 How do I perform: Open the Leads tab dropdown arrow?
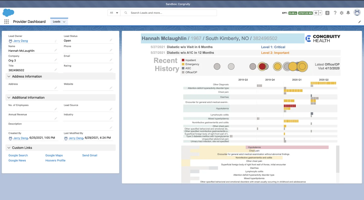pos(63,21)
